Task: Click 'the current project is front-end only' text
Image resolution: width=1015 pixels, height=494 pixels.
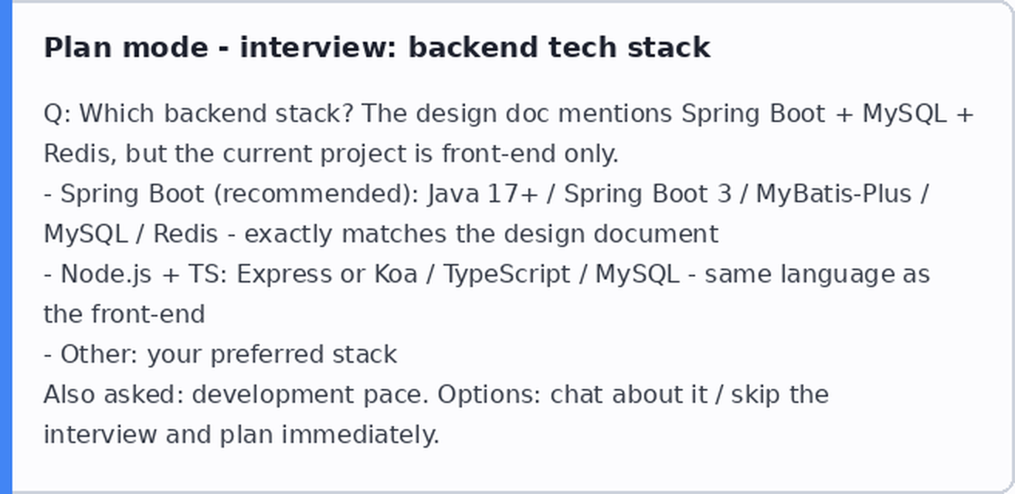Action: pos(397,154)
